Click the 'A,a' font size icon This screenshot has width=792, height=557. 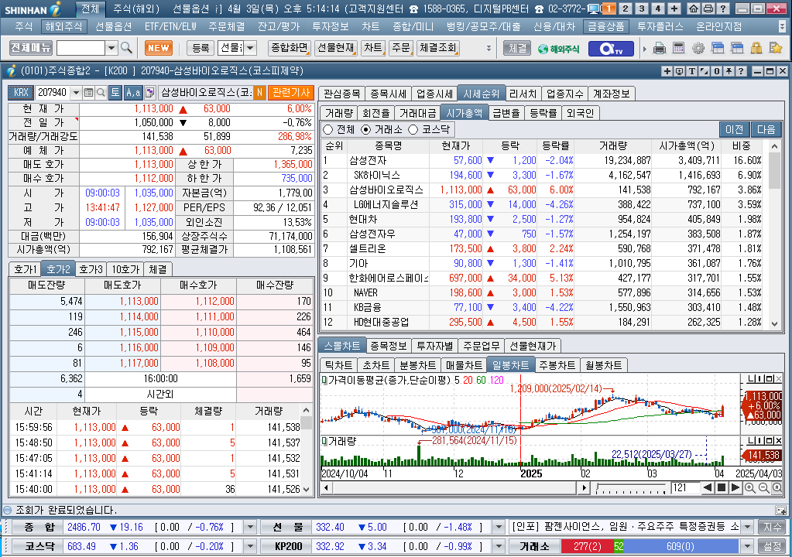tap(133, 92)
